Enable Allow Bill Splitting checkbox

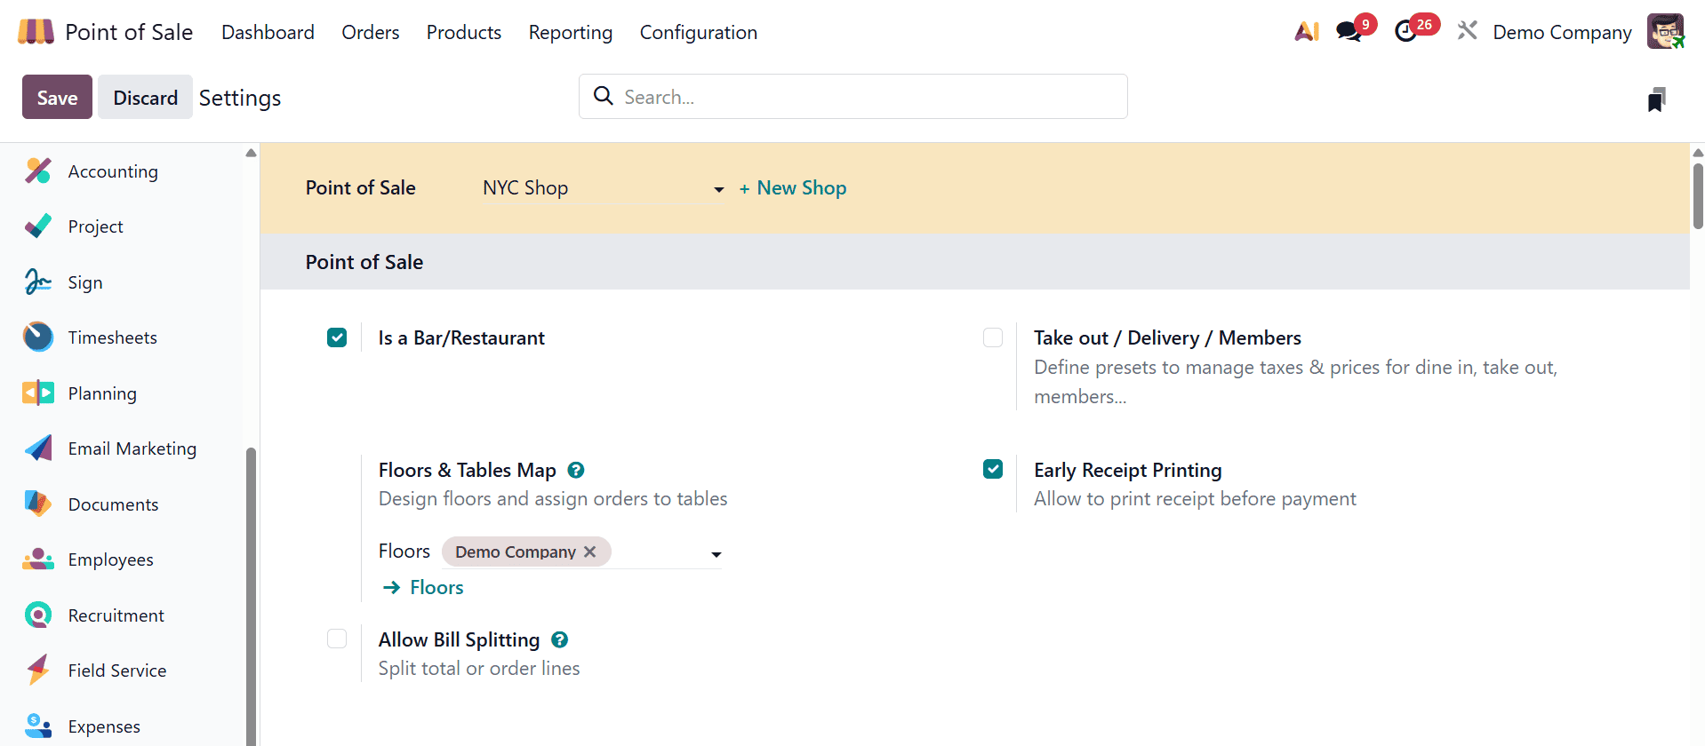(337, 639)
